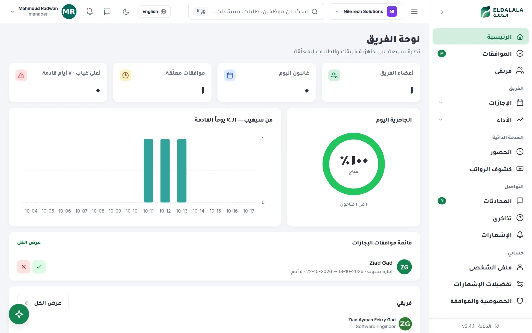The width and height of the screenshot is (532, 333).
Task: Click the الإشعارات bell icon in the sidebar
Action: click(520, 235)
